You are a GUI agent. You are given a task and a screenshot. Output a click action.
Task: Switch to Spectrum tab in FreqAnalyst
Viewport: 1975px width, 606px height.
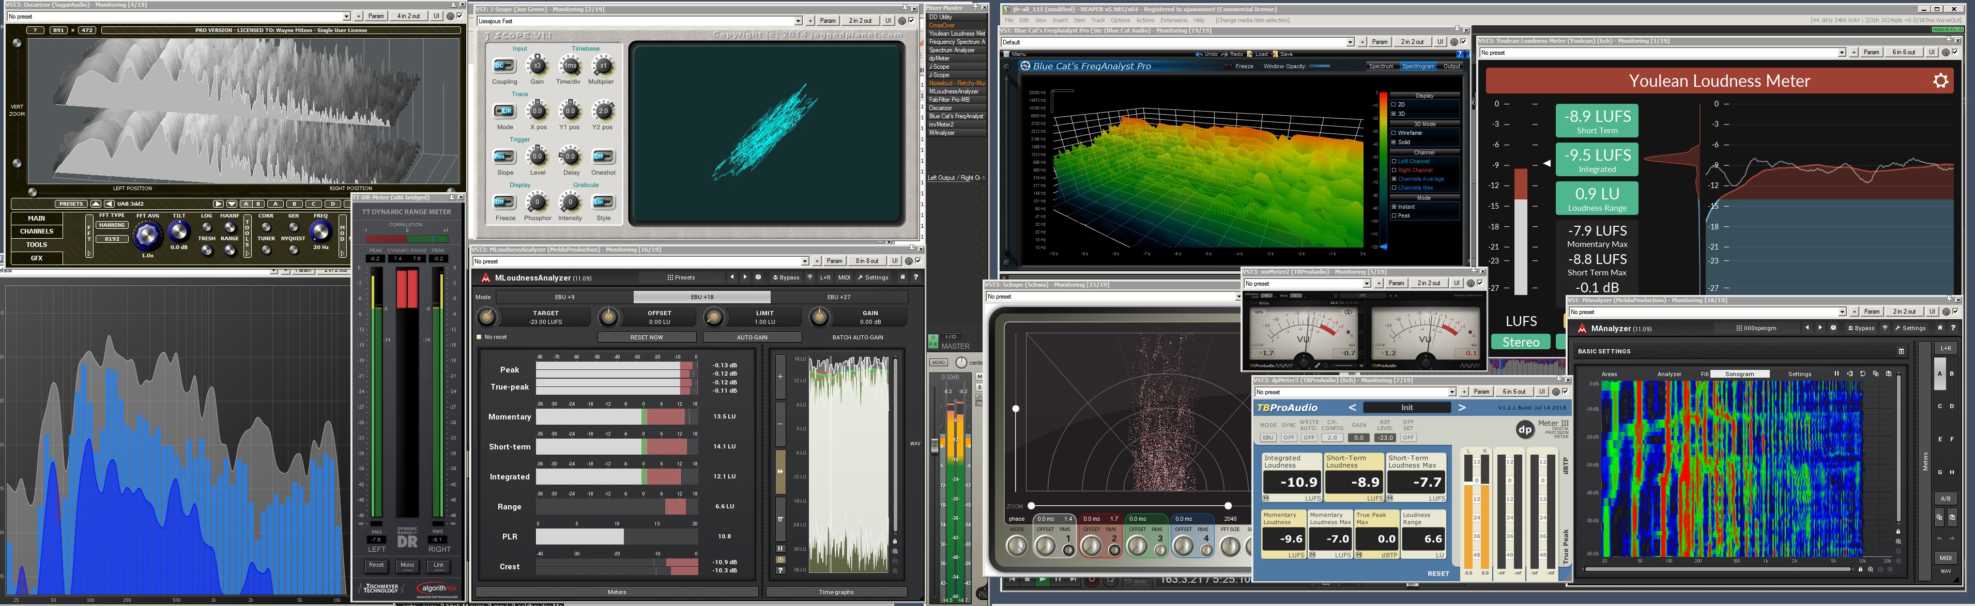coord(1382,67)
